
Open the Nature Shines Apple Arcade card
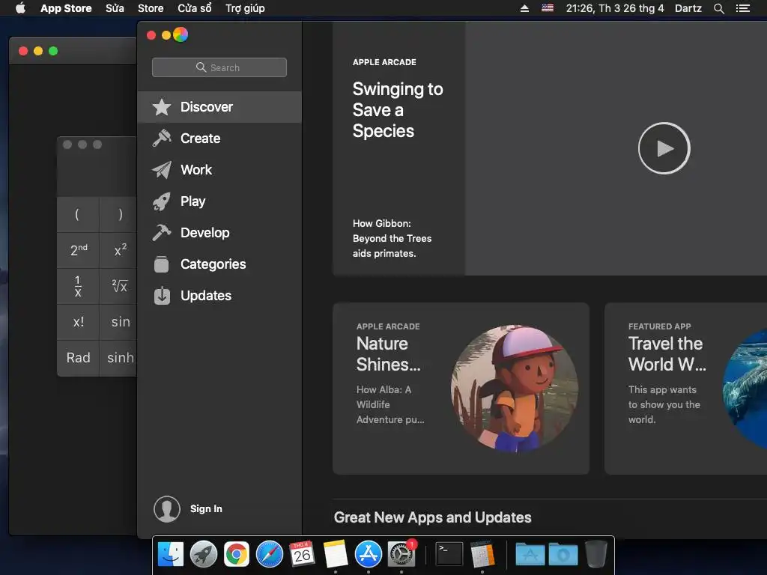coord(461,389)
